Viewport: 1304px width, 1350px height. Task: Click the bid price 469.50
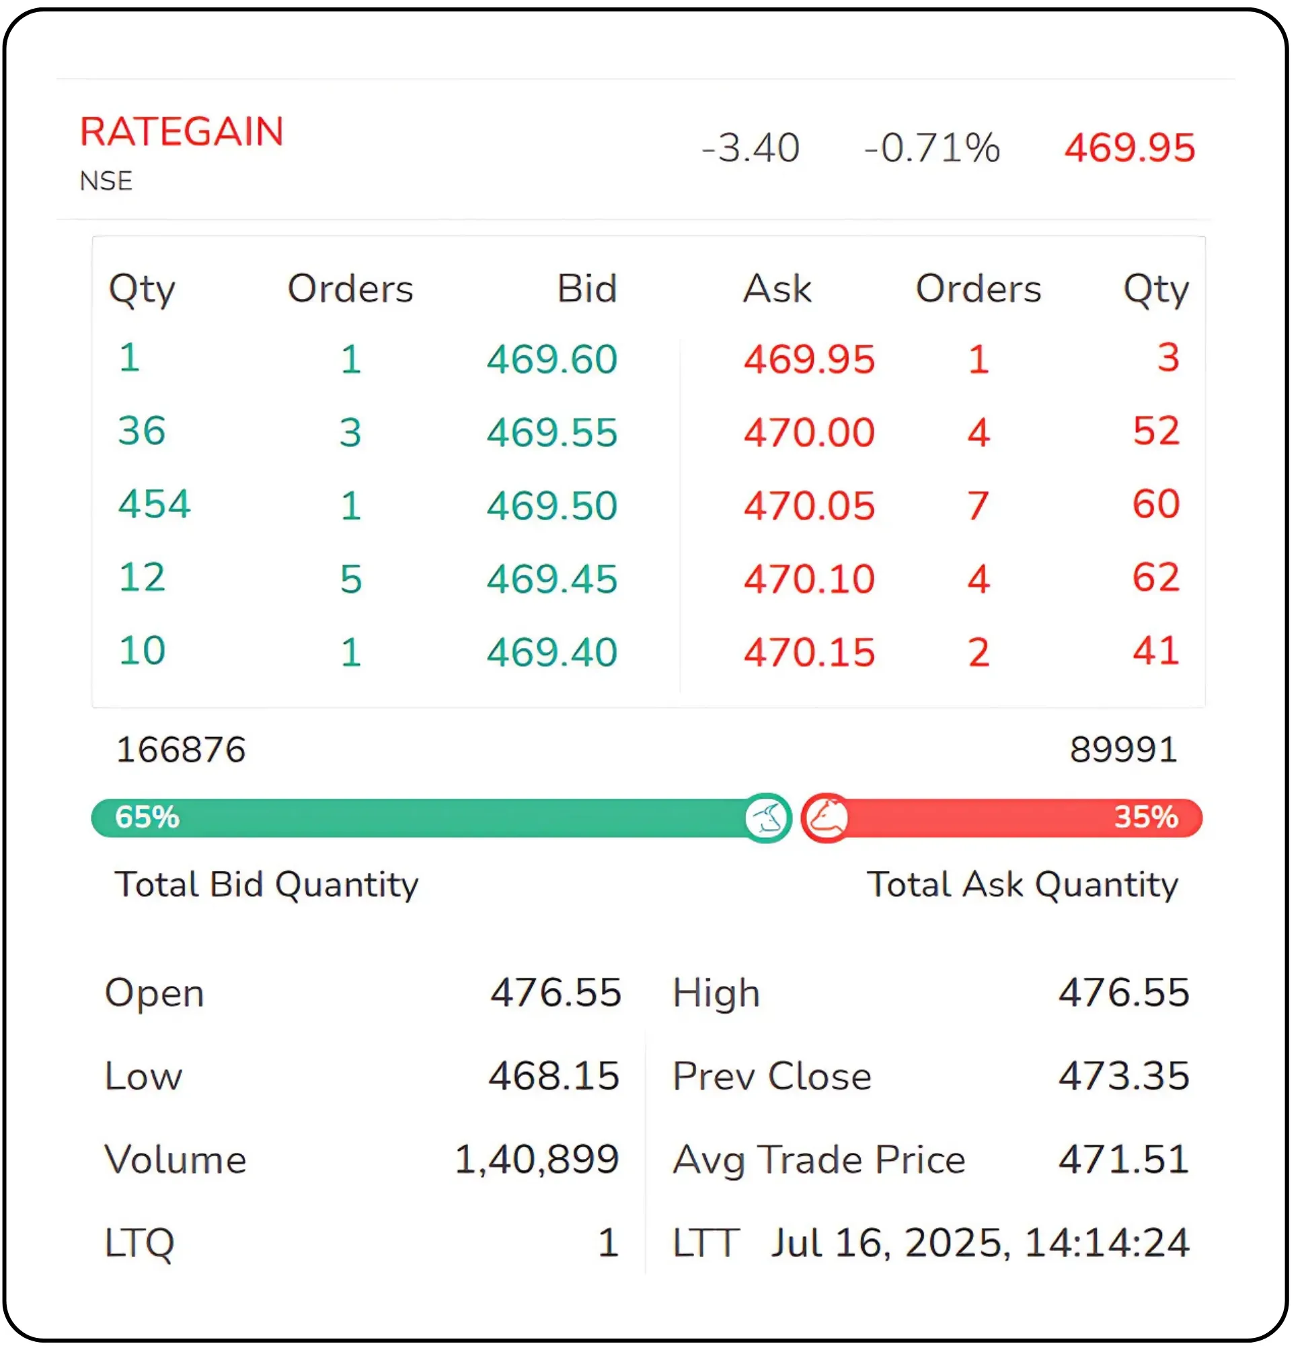tap(551, 505)
